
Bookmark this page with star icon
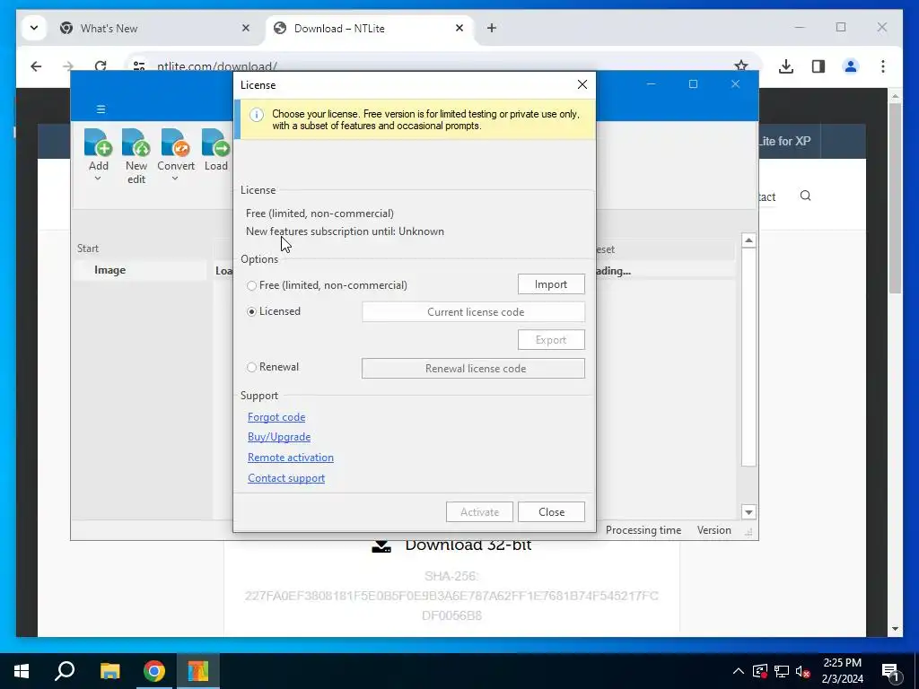coord(741,66)
